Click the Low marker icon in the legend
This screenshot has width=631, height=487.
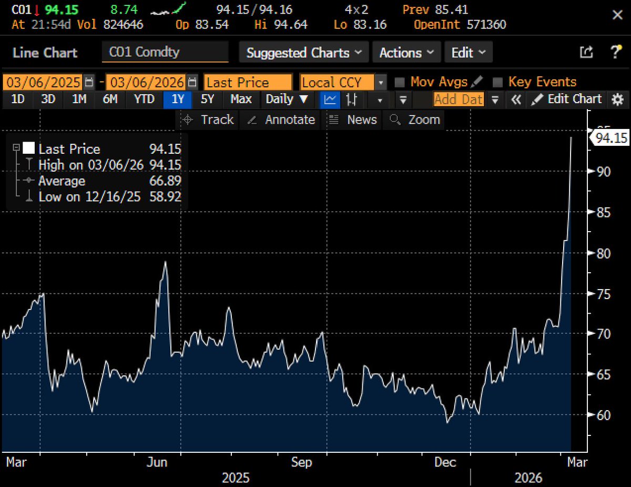point(29,197)
